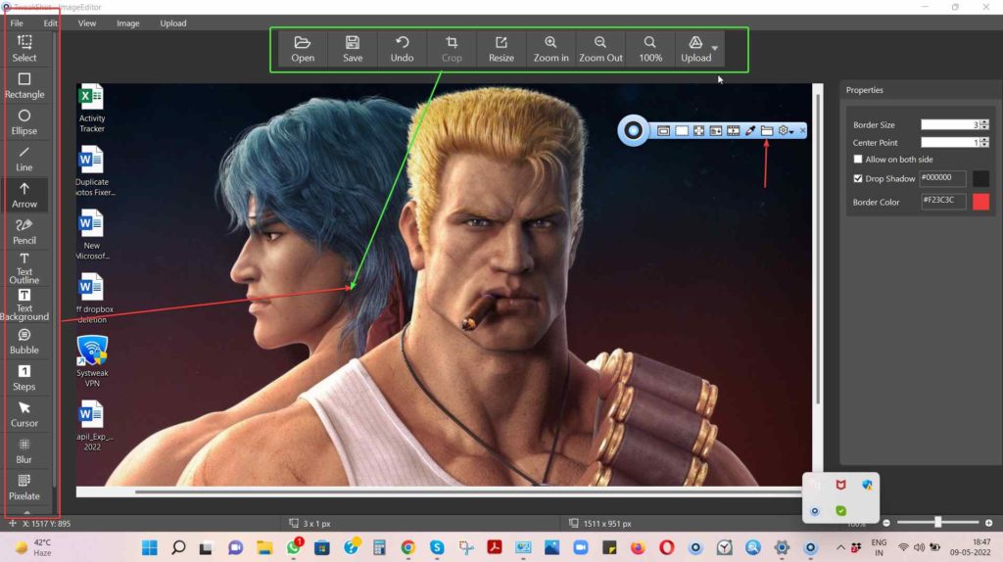1003x562 pixels.
Task: Click the Border Size value field
Action: [950, 124]
